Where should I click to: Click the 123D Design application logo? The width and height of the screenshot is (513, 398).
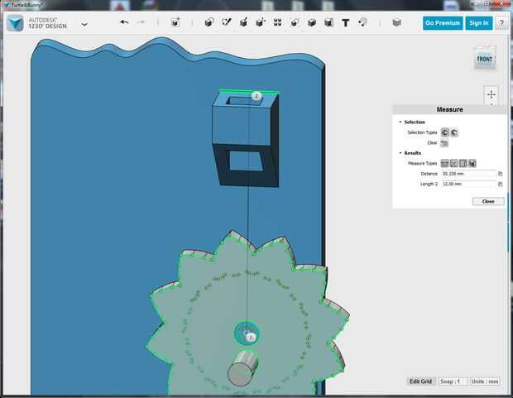15,23
